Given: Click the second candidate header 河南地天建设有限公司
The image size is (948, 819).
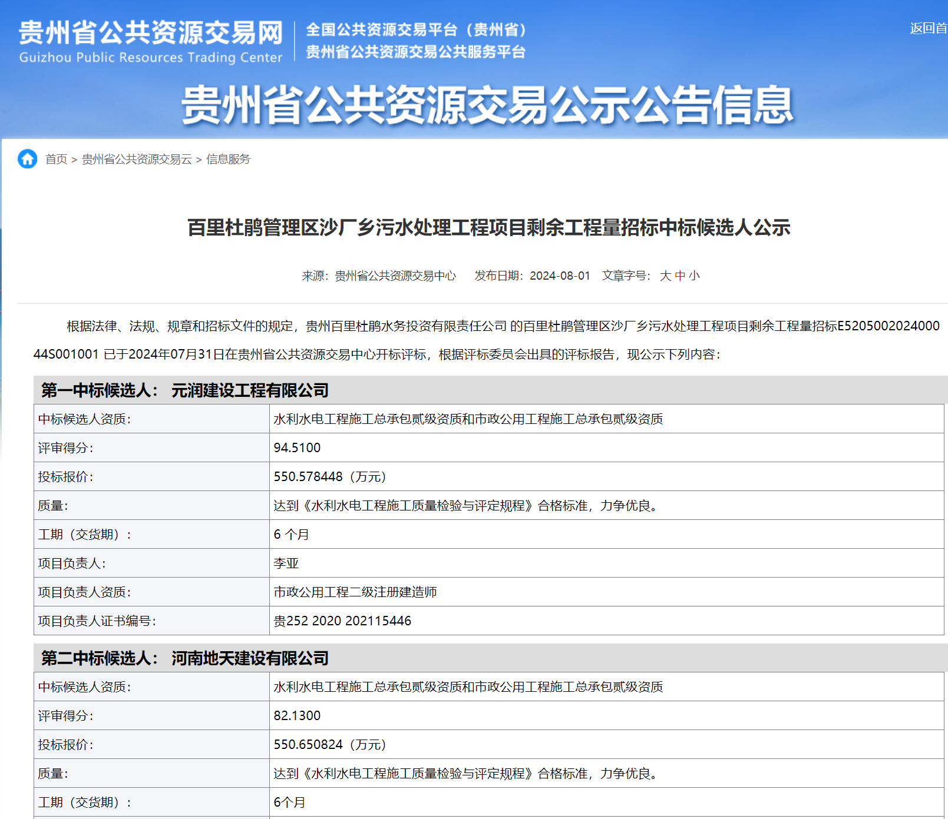Looking at the screenshot, I should [250, 658].
